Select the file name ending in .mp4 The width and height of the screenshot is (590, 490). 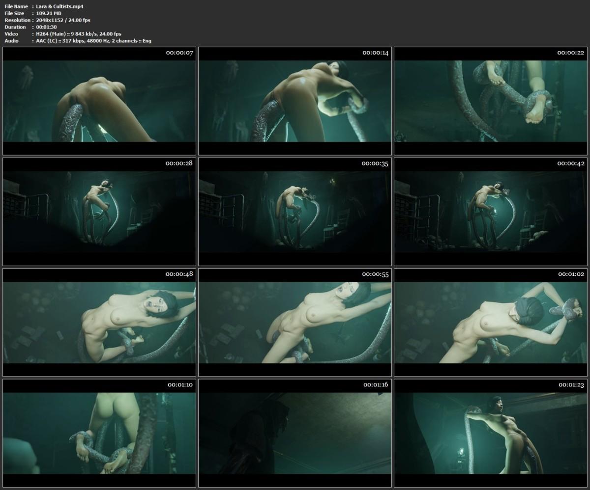click(60, 6)
